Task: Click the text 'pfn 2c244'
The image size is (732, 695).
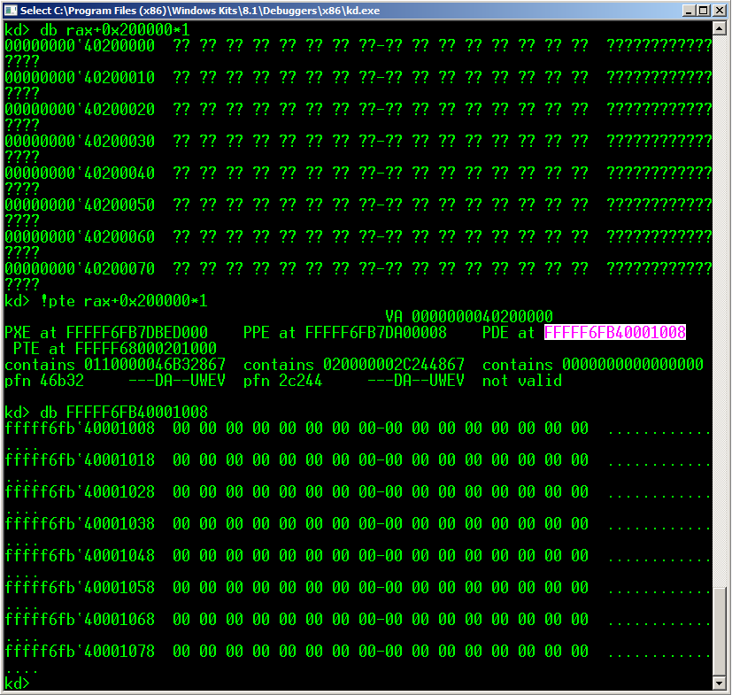Action: click(283, 381)
